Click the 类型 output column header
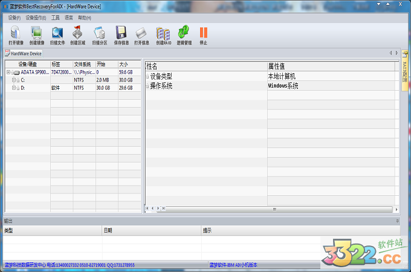 pyautogui.click(x=53, y=230)
